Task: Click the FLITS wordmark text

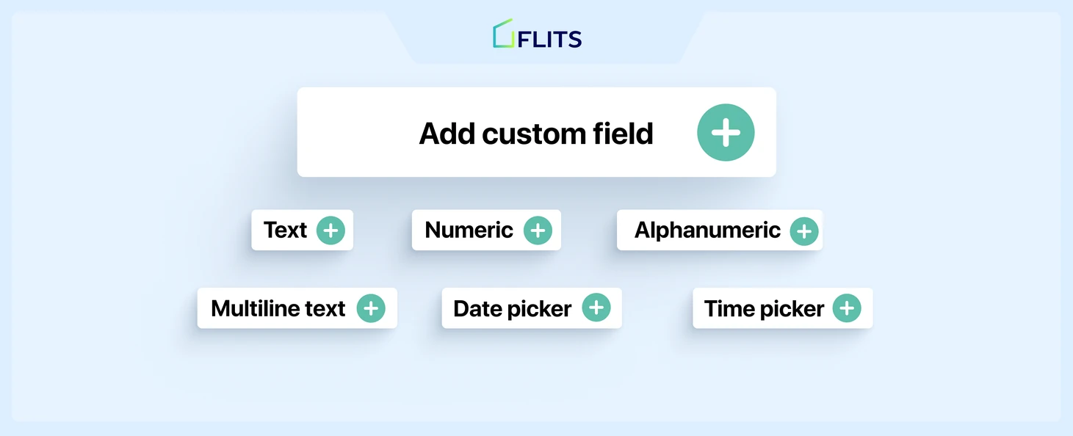Action: tap(549, 39)
